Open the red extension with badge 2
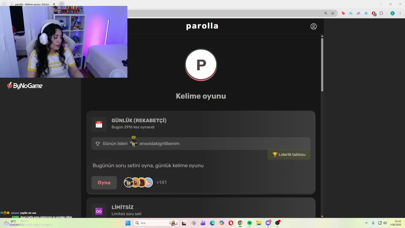This screenshot has height=228, width=405. [374, 14]
